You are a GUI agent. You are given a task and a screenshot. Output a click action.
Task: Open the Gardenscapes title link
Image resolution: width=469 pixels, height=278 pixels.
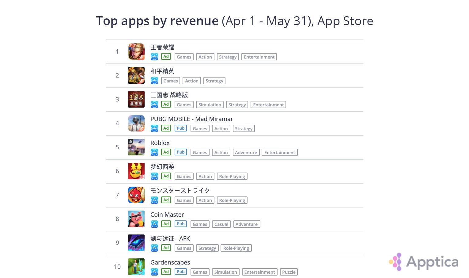pyautogui.click(x=170, y=262)
